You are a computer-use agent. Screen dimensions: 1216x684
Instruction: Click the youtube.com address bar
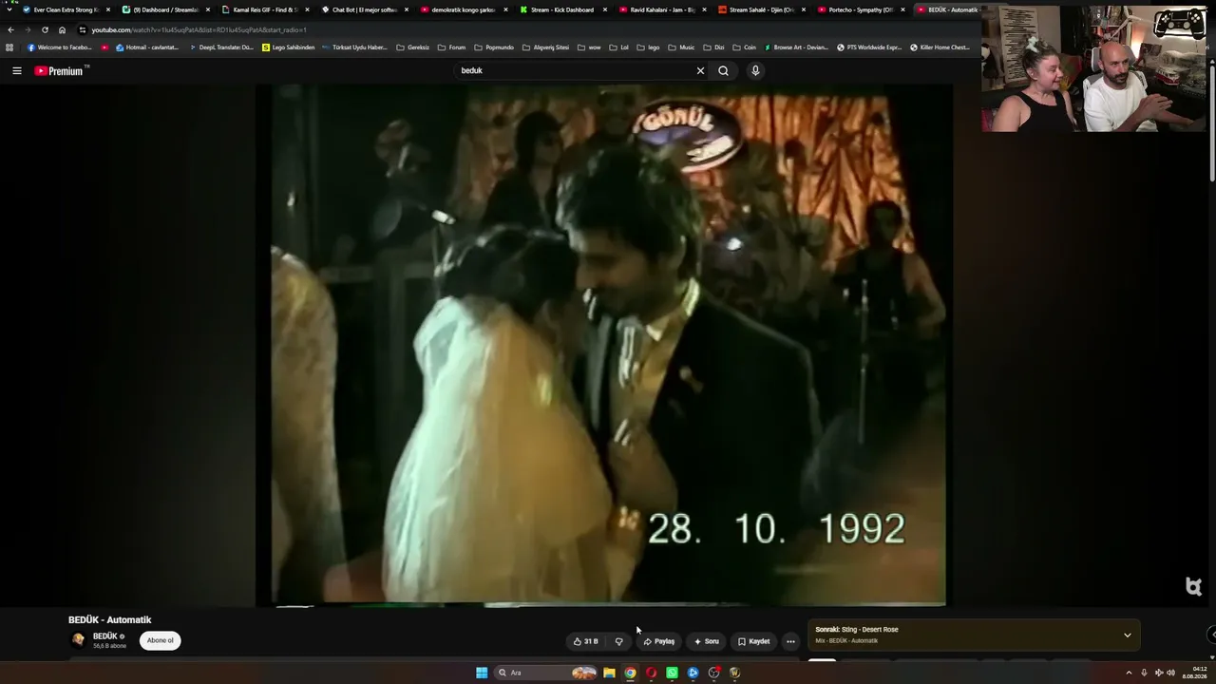(527, 29)
